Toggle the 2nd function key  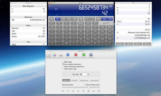pyautogui.click(x=52, y=19)
